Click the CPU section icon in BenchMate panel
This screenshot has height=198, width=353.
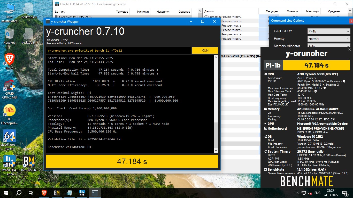click(x=266, y=74)
